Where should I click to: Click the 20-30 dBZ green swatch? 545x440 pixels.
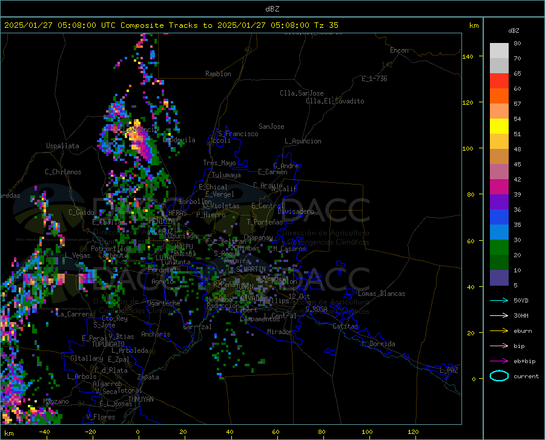(499, 248)
